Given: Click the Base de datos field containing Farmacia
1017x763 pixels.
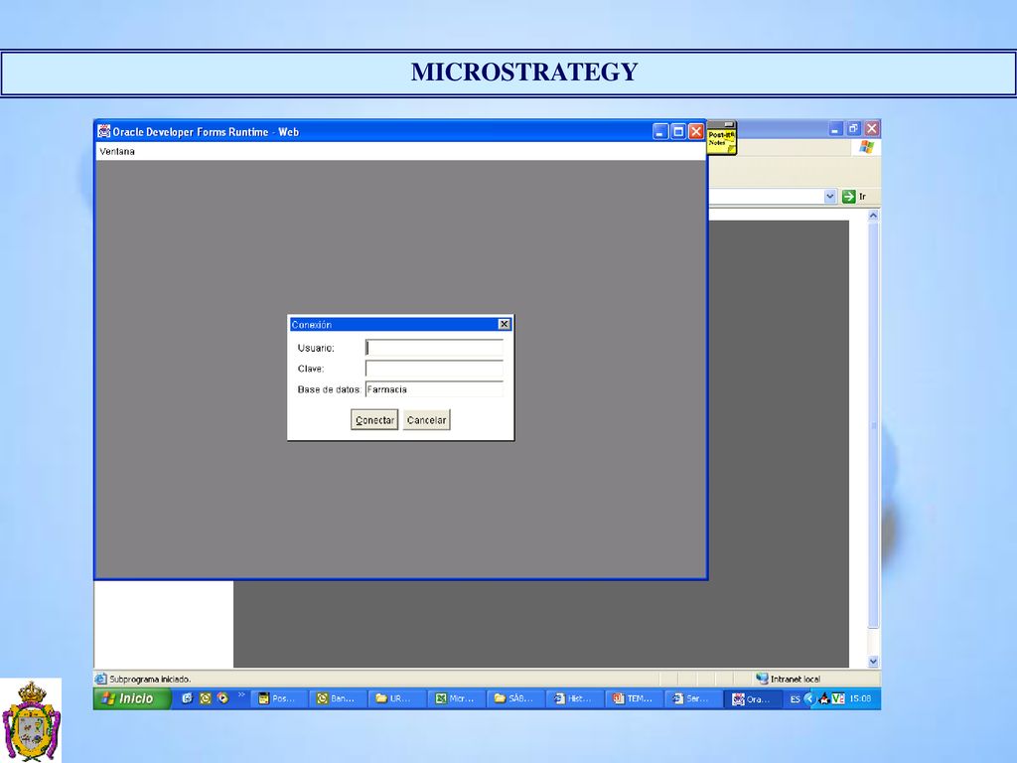Looking at the screenshot, I should 435,389.
